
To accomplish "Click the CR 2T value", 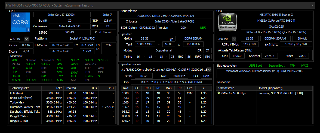I will click(x=208, y=50).
